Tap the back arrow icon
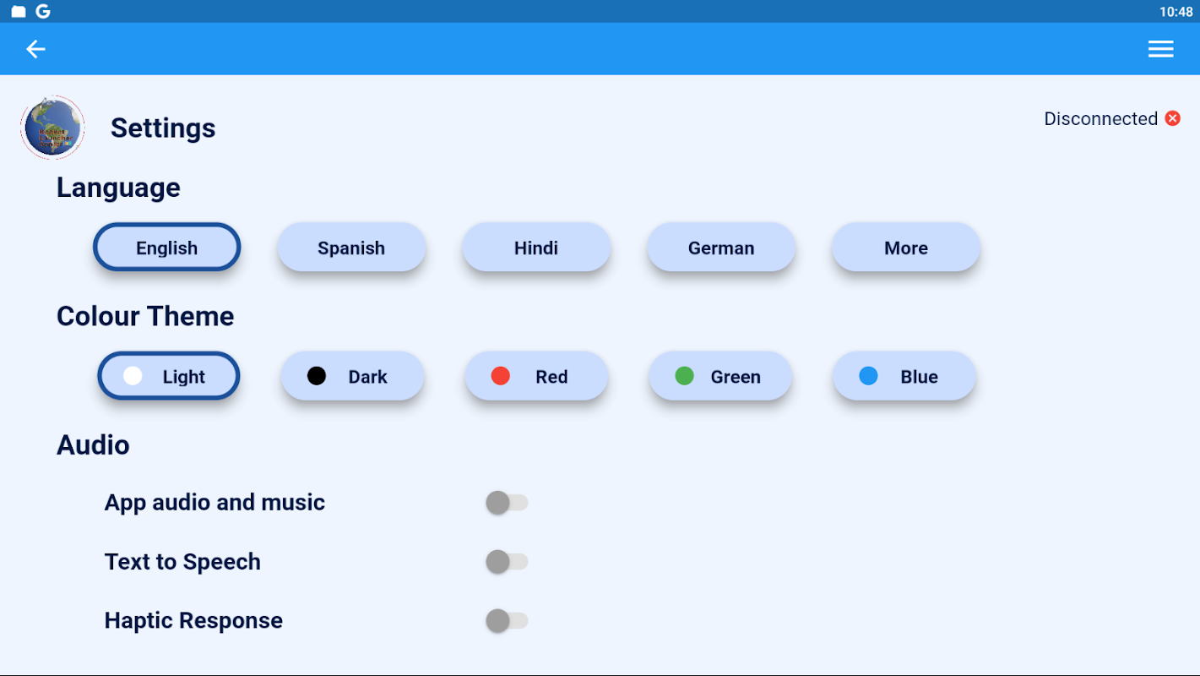1200x676 pixels. point(35,49)
